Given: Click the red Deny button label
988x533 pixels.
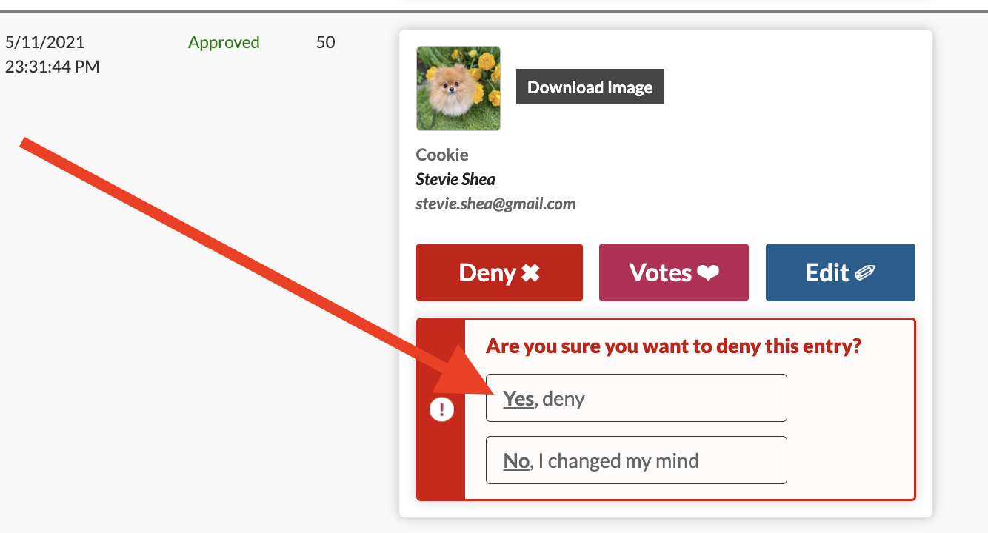Looking at the screenshot, I should (487, 273).
